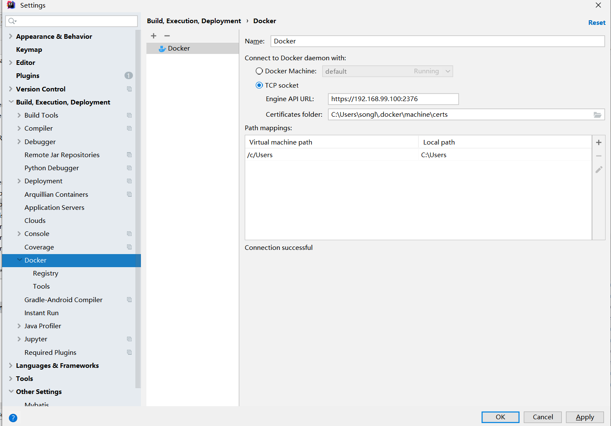611x426 pixels.
Task: Click the OK button
Action: (500, 417)
